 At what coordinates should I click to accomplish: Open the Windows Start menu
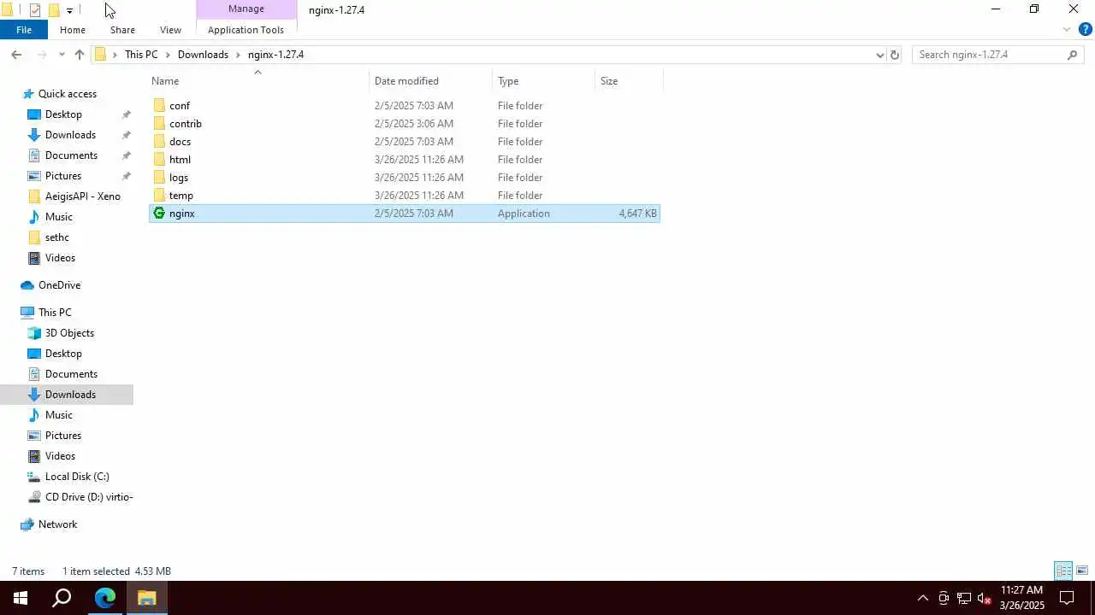point(21,598)
